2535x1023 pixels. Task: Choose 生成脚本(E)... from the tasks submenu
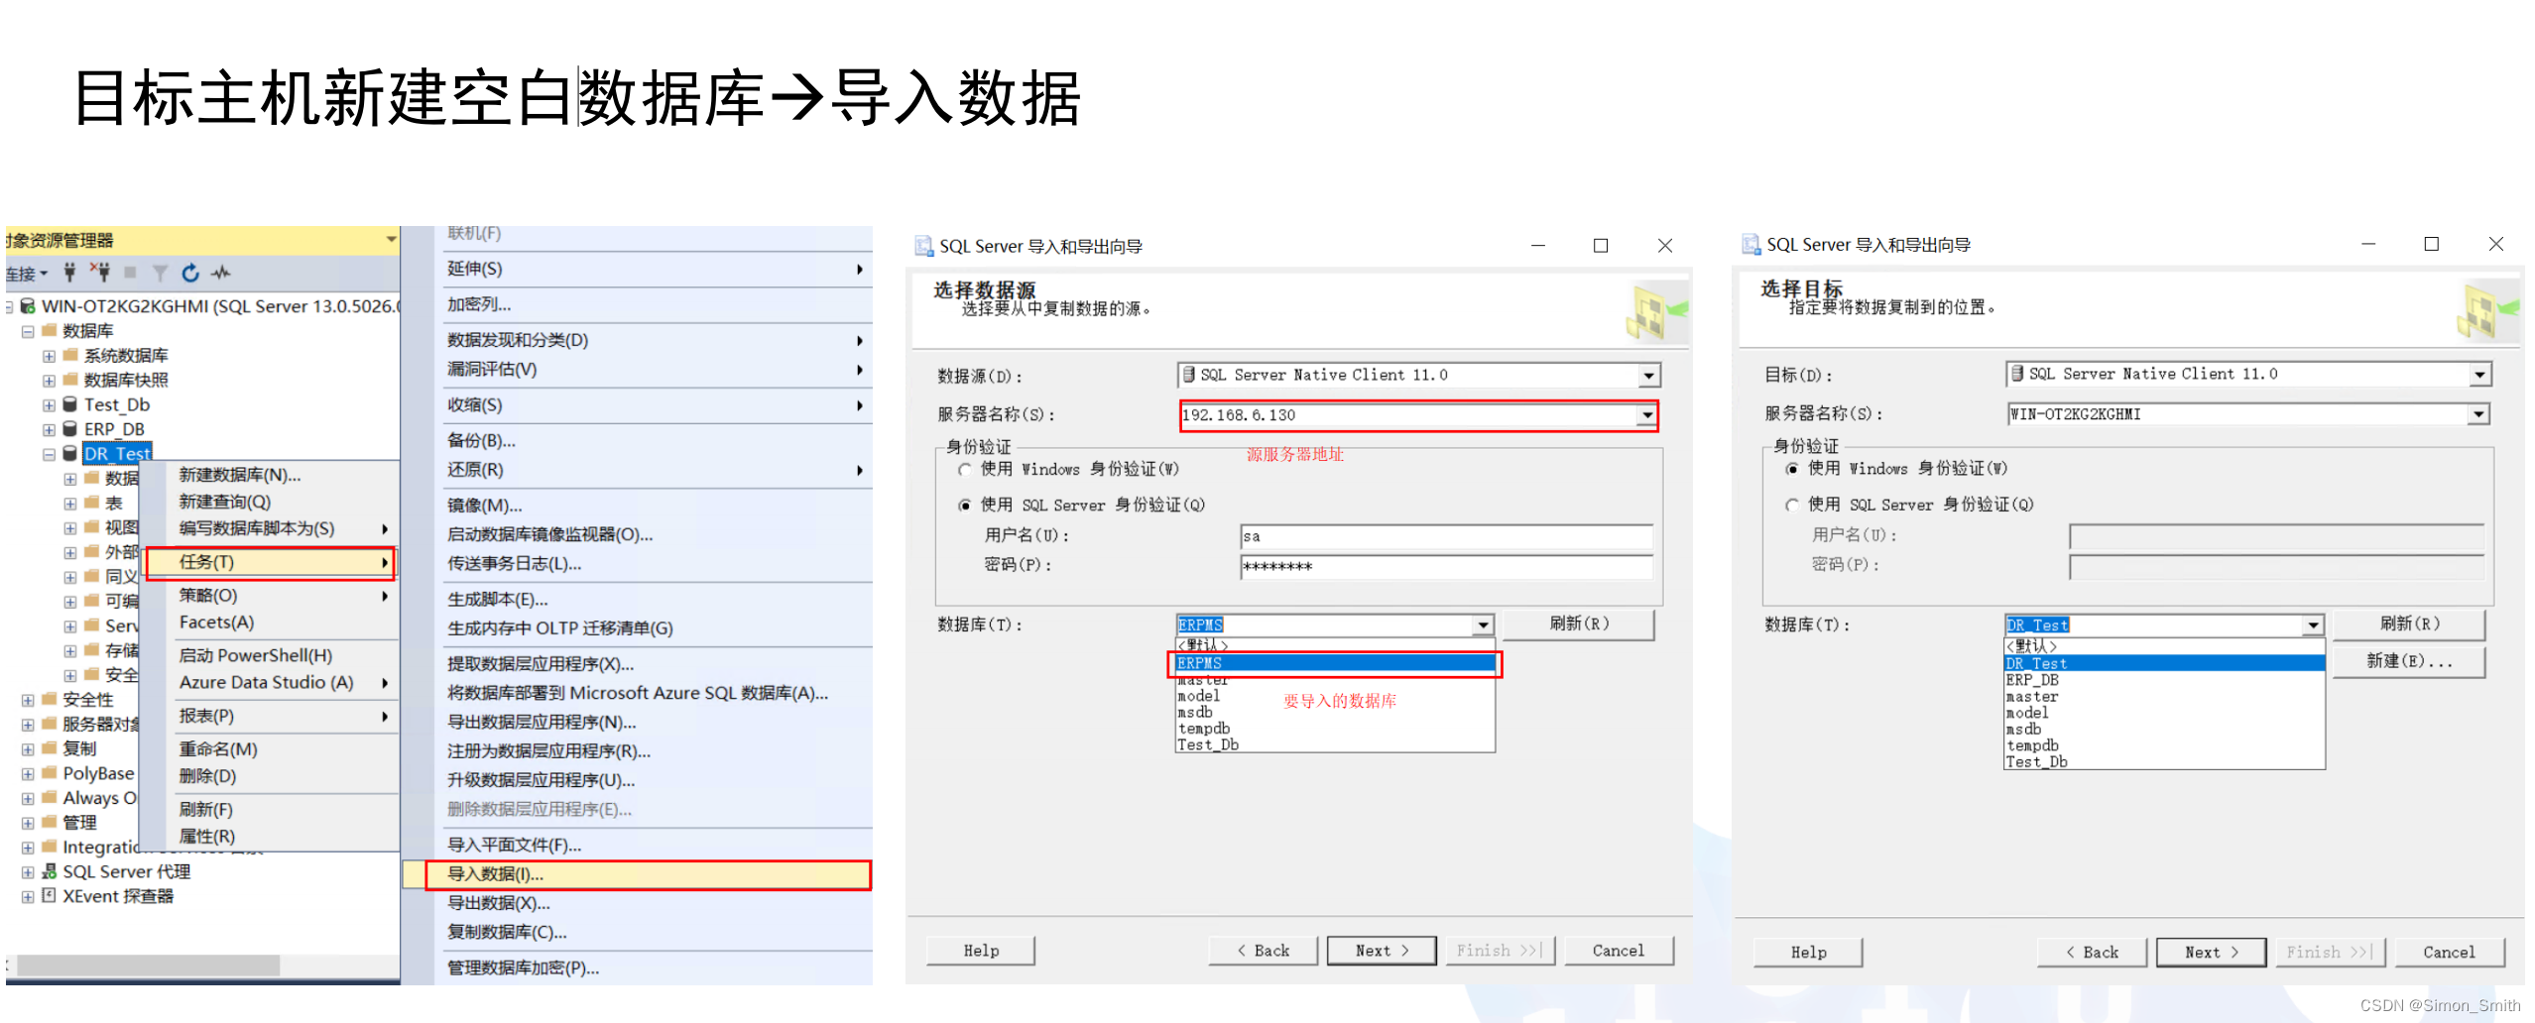click(648, 599)
